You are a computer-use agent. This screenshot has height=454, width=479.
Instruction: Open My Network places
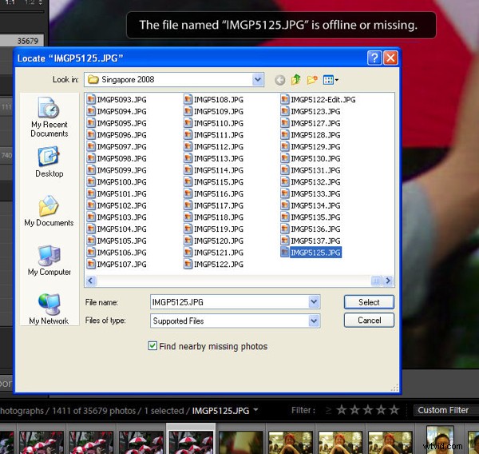[x=49, y=309]
